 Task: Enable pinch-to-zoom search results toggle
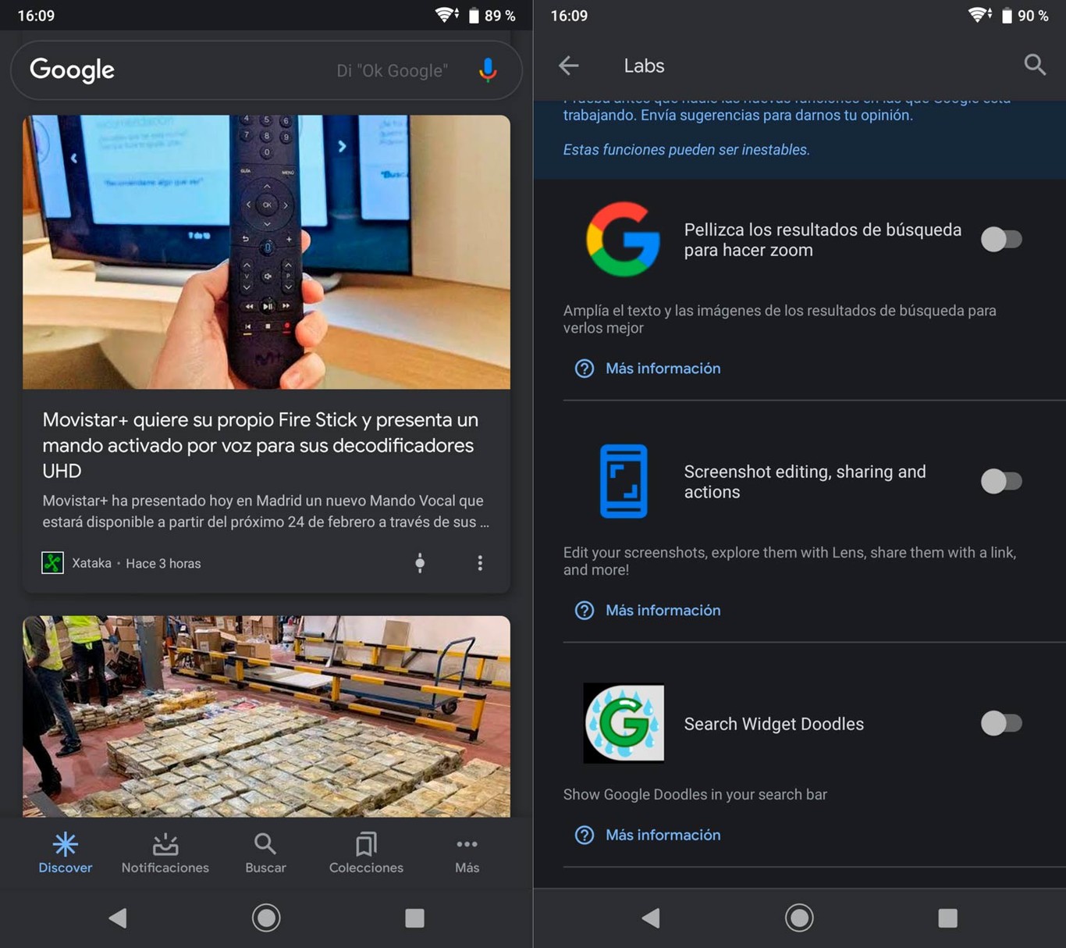1001,239
